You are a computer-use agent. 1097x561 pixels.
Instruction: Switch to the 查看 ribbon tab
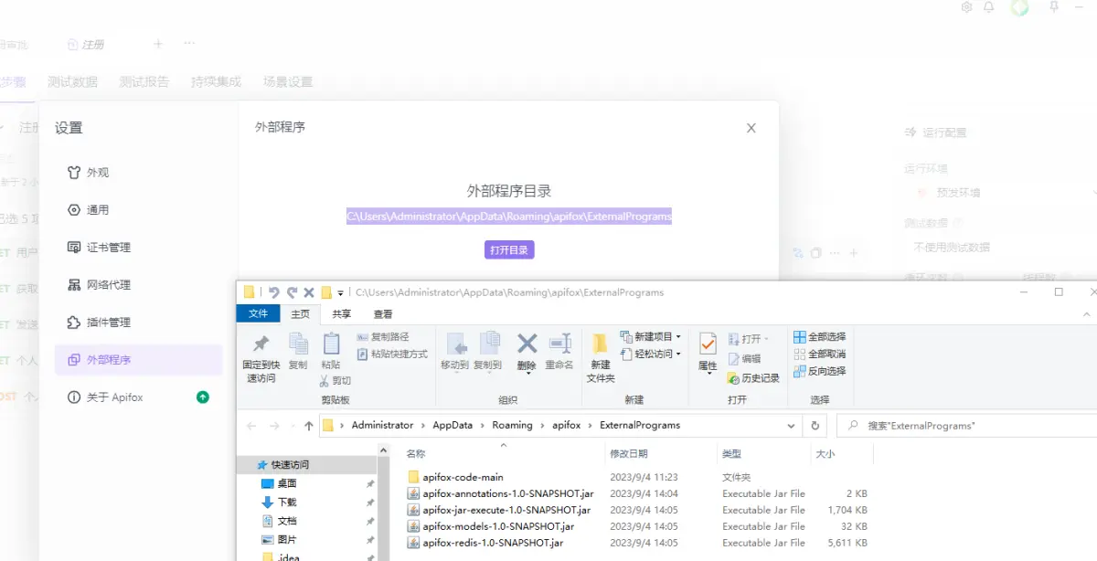coord(382,313)
